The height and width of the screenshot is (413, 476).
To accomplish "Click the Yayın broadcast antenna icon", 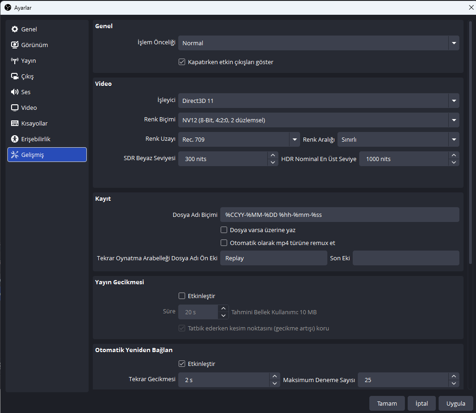I will [x=15, y=61].
